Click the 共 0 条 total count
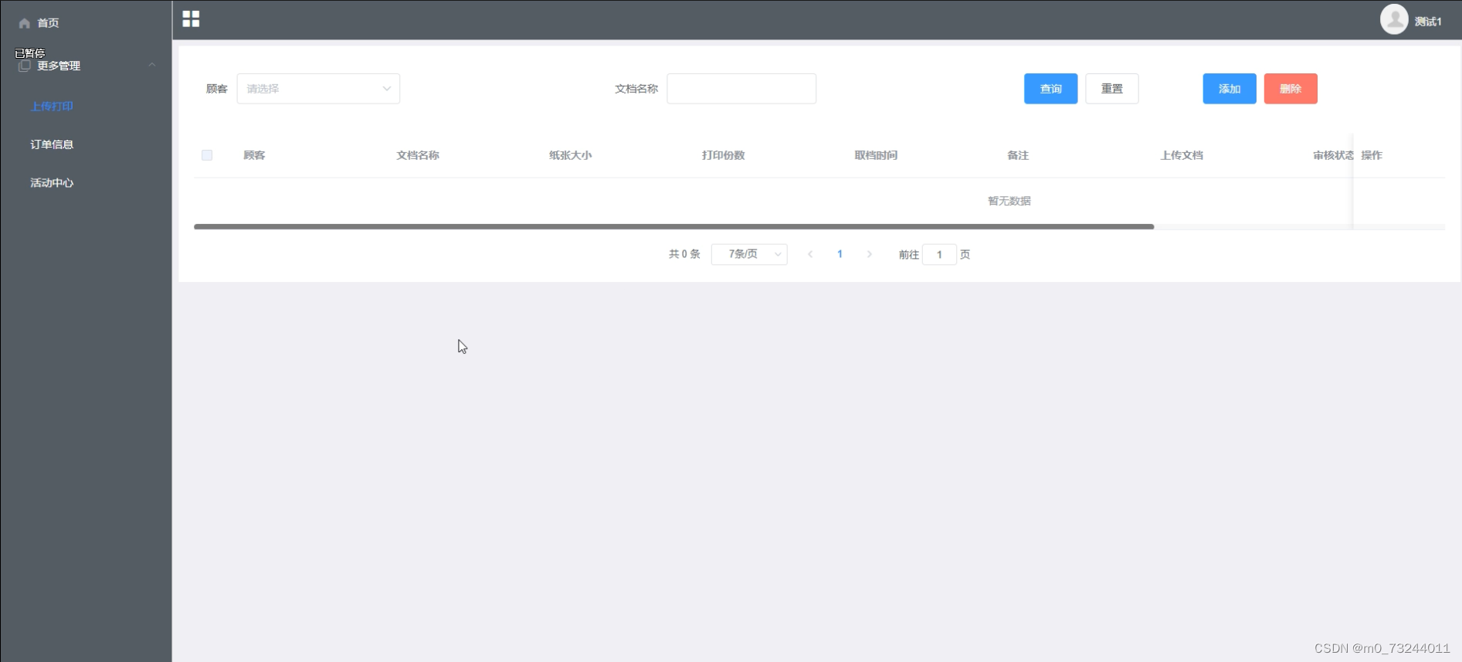 click(684, 254)
